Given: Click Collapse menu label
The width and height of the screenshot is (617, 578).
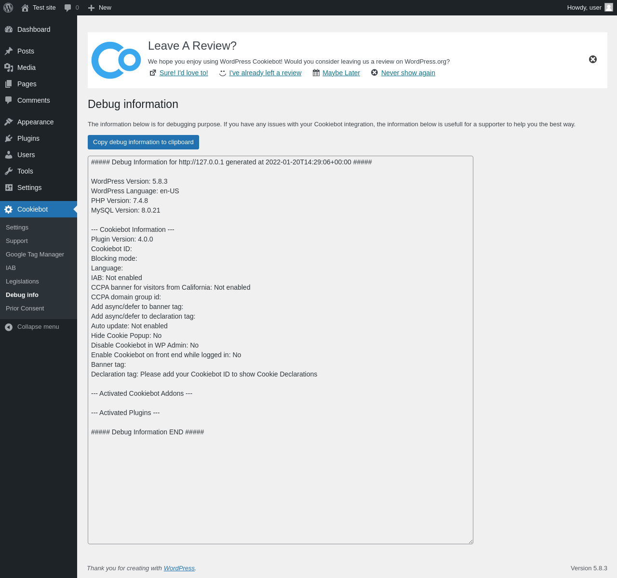Looking at the screenshot, I should tap(38, 327).
